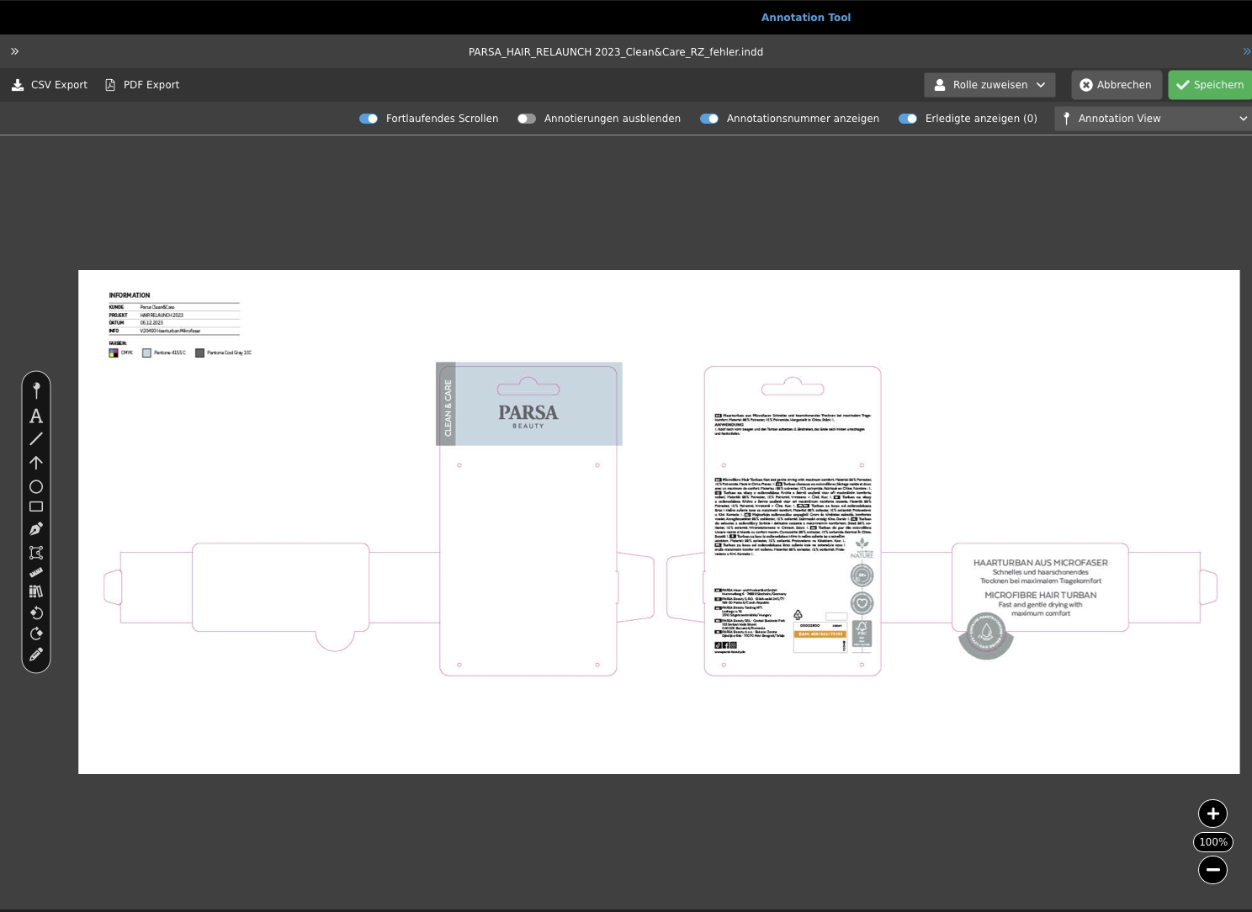Viewport: 1252px width, 912px height.
Task: Open the Rolle zuweisen dropdown
Action: 990,85
